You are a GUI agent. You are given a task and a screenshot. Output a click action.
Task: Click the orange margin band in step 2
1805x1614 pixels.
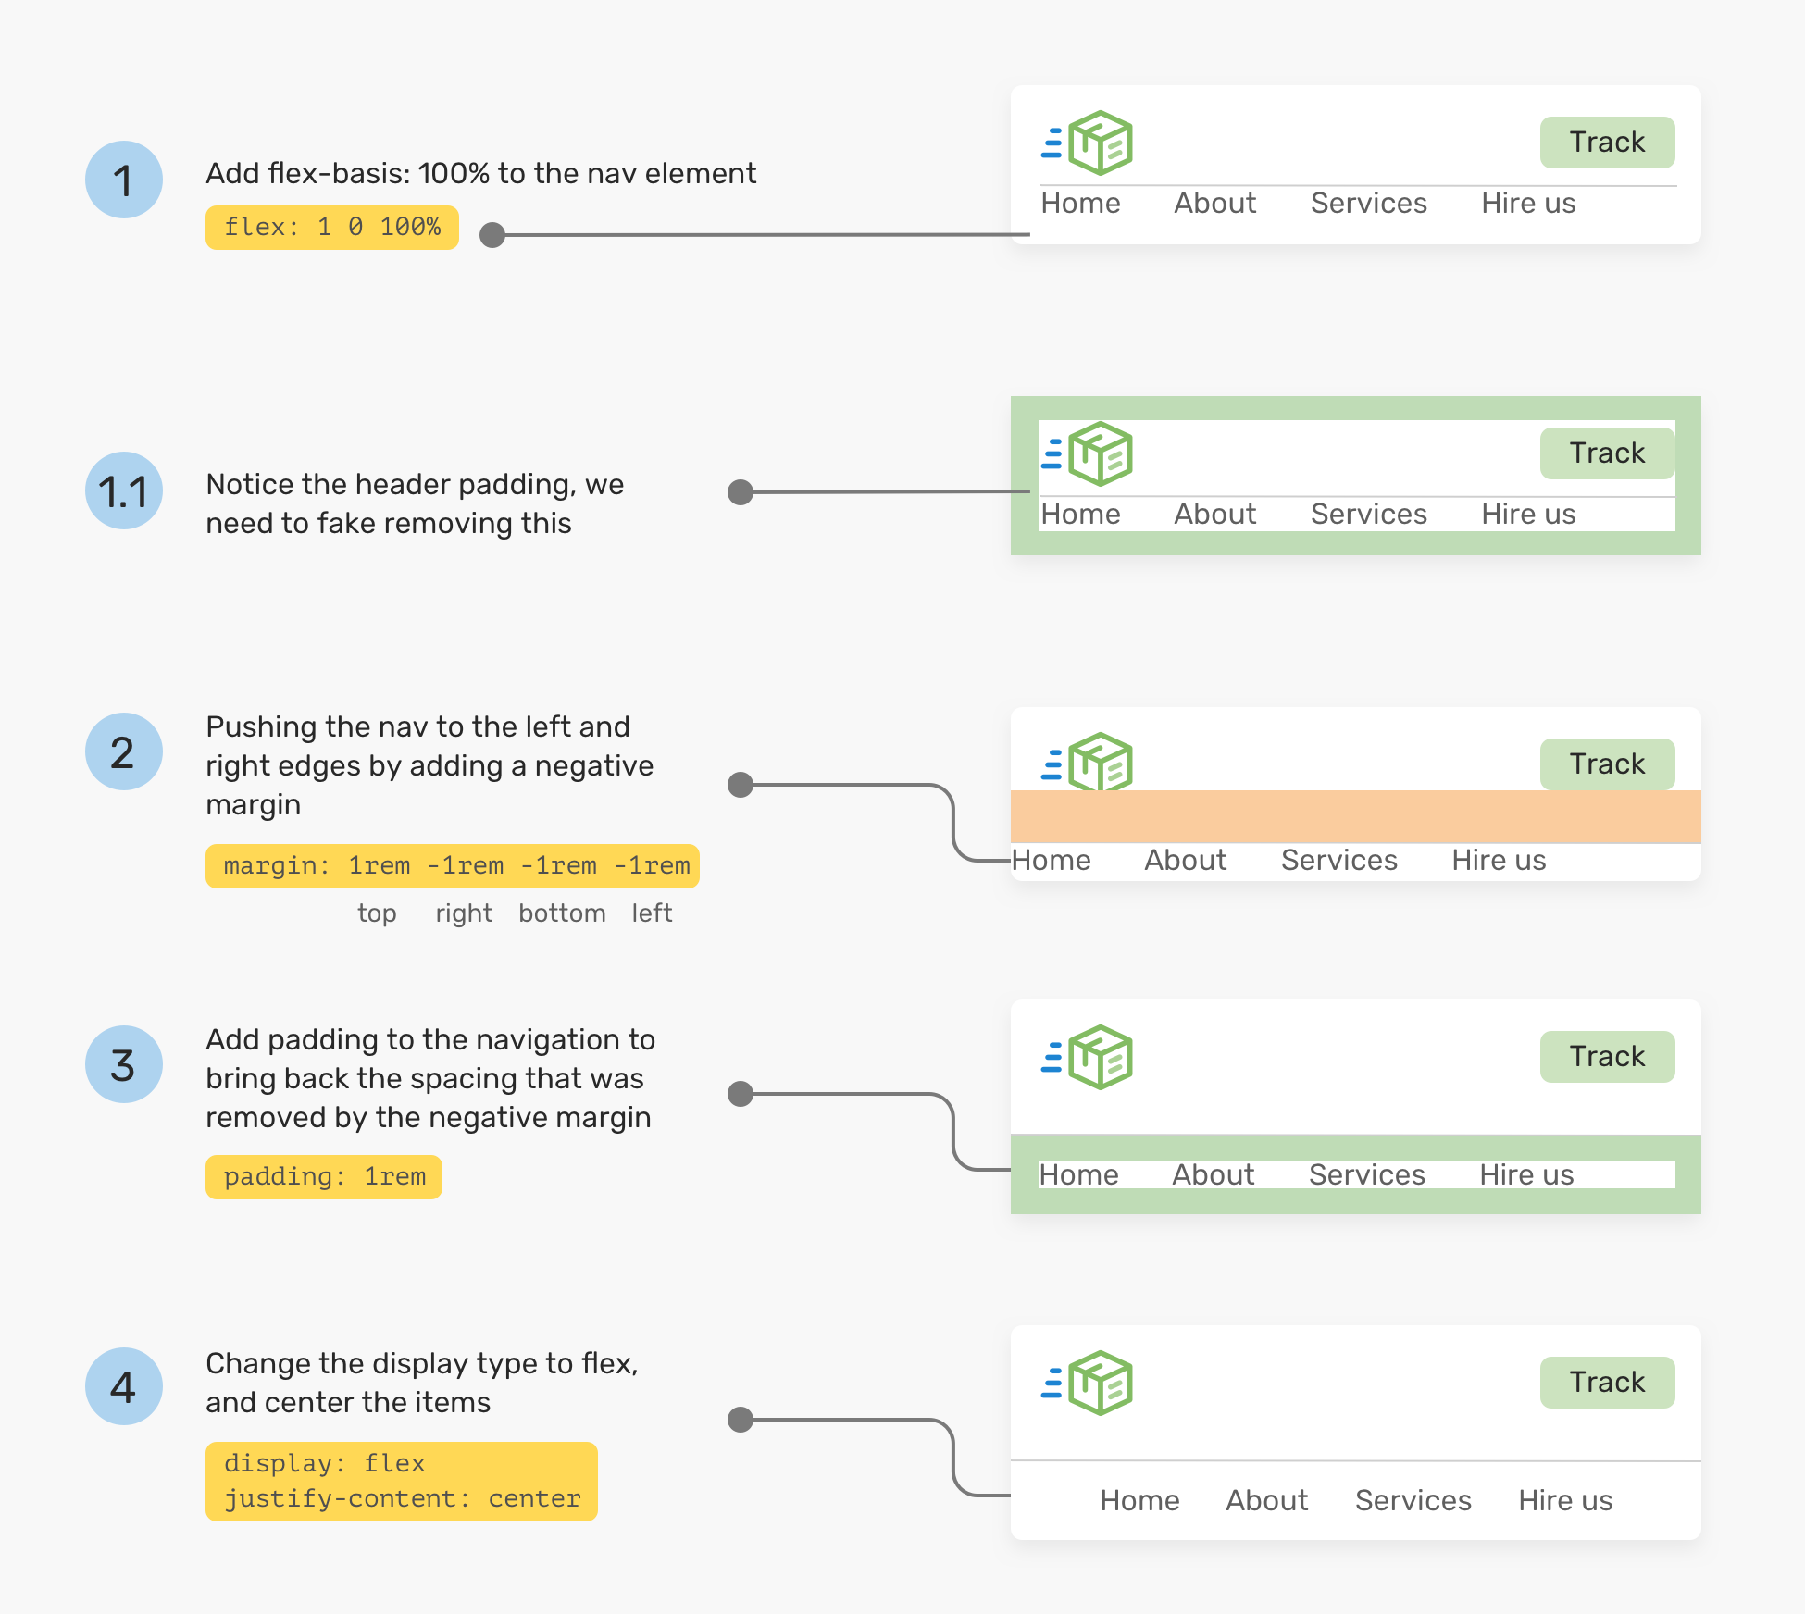pyautogui.click(x=1355, y=816)
